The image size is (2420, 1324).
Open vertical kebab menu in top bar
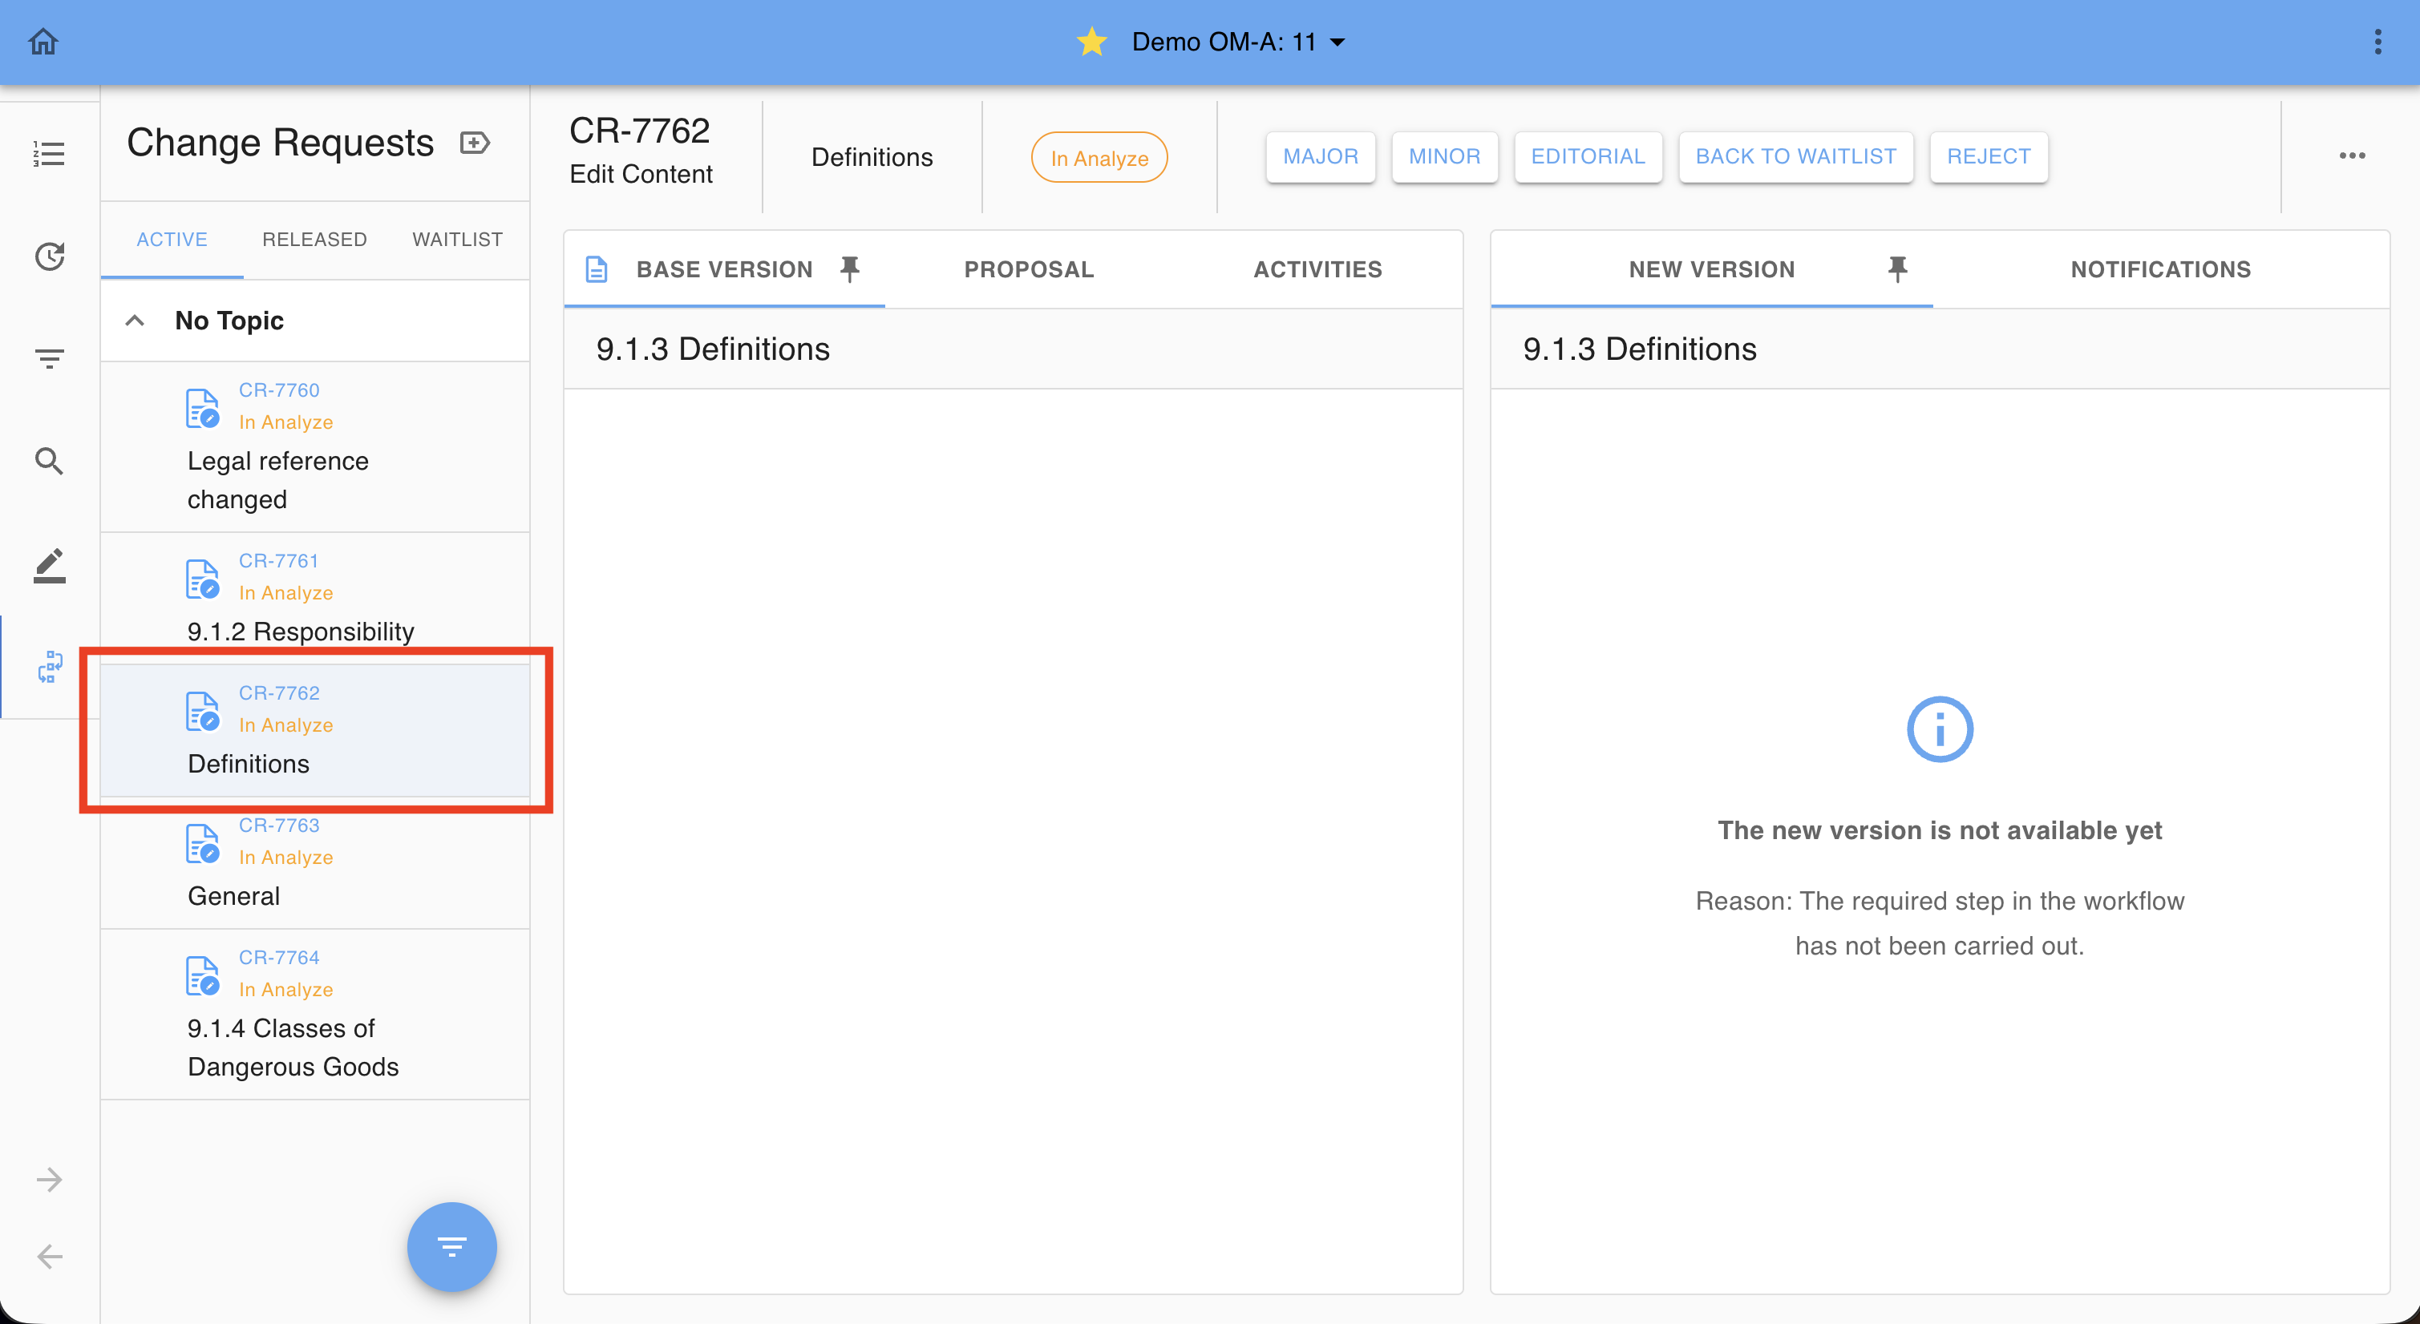pyautogui.click(x=2378, y=42)
